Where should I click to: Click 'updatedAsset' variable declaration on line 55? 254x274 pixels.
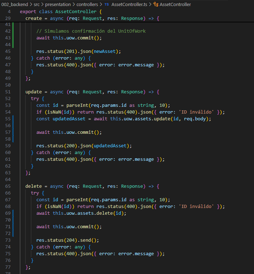[x=69, y=119]
